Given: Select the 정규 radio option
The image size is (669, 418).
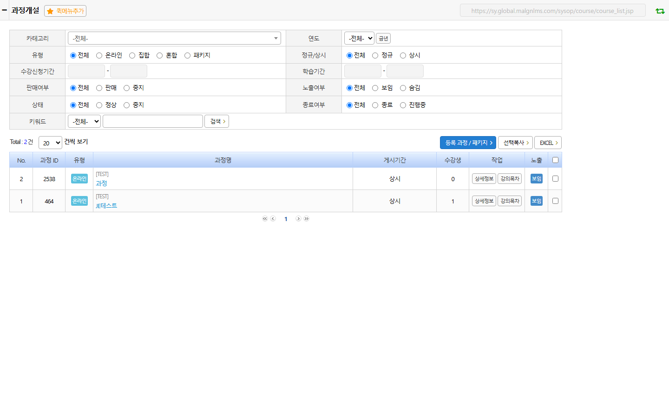Looking at the screenshot, I should pos(375,56).
